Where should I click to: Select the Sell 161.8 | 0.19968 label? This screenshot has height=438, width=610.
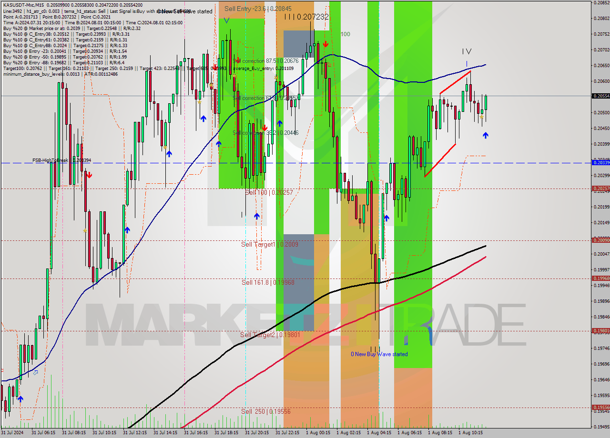268,282
